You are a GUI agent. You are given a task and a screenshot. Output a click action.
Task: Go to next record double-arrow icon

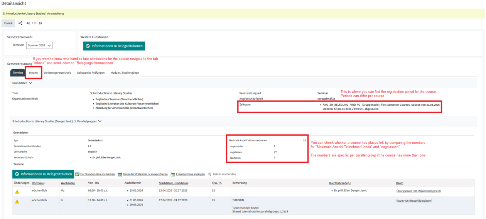click(x=40, y=23)
